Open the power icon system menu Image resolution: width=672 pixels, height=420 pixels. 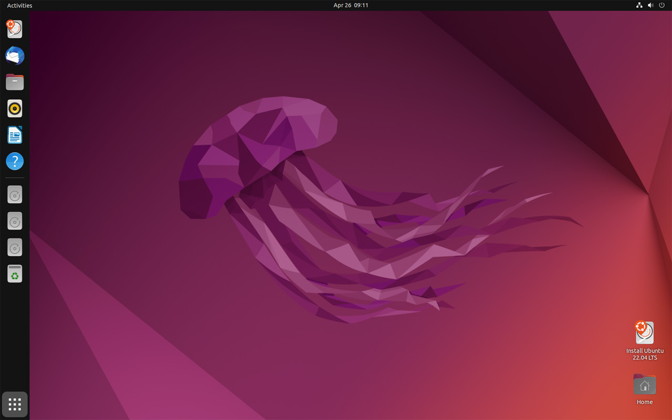662,5
